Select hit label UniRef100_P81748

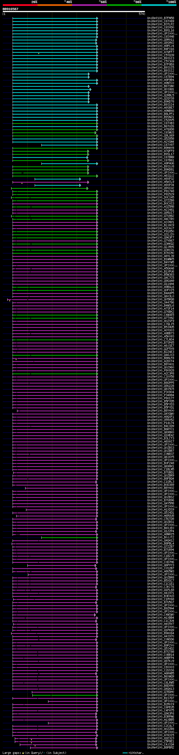[x=161, y=191]
